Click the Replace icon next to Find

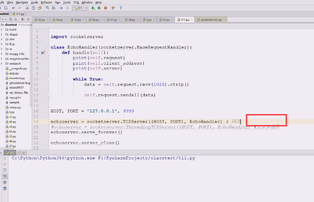[x=54, y=8]
